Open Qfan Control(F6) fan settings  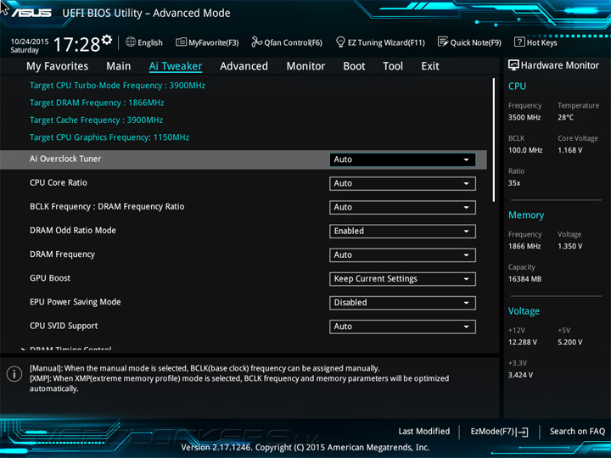pos(287,42)
